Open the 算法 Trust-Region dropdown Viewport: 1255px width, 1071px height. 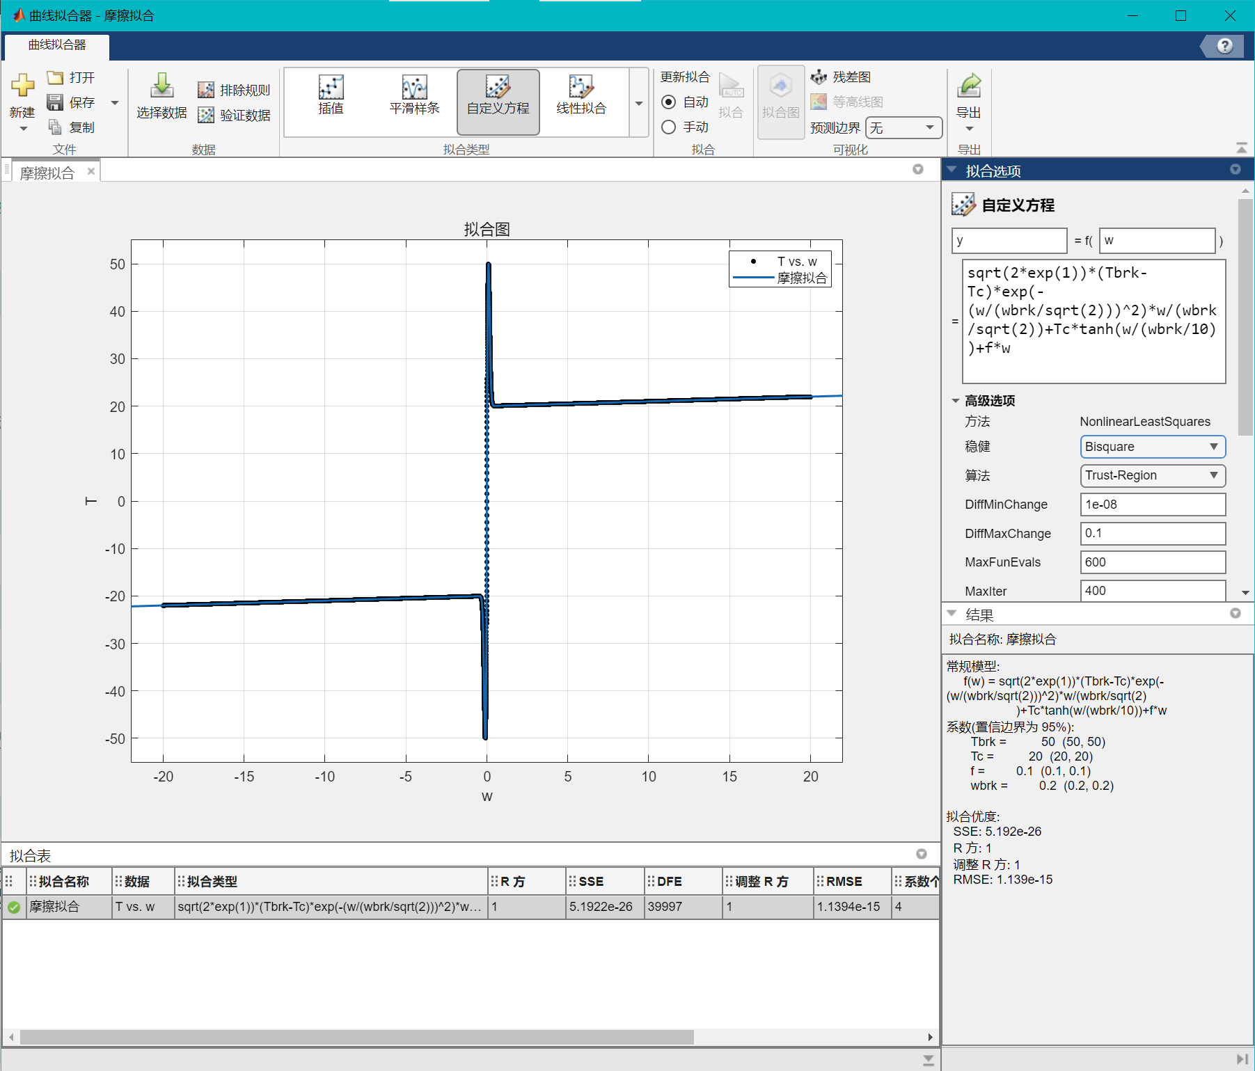tap(1153, 475)
